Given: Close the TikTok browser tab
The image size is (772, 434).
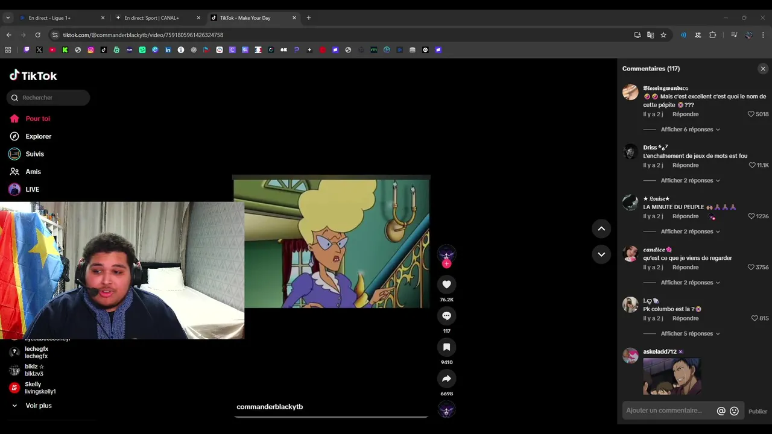Looking at the screenshot, I should (x=294, y=18).
